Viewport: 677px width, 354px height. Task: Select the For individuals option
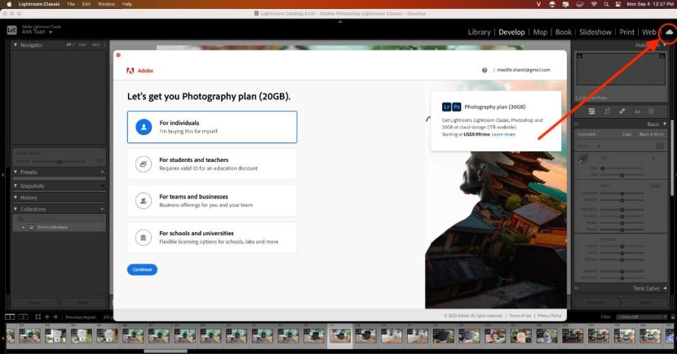tap(212, 127)
